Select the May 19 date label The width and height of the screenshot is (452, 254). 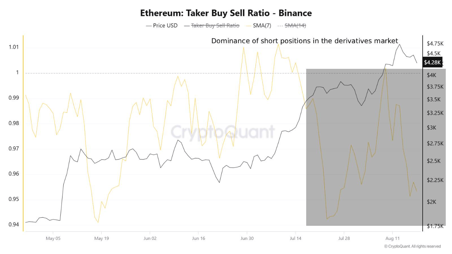coord(101,238)
